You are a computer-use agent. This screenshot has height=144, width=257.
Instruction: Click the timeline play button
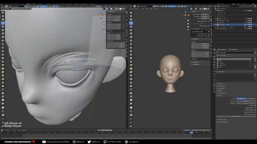107,130
